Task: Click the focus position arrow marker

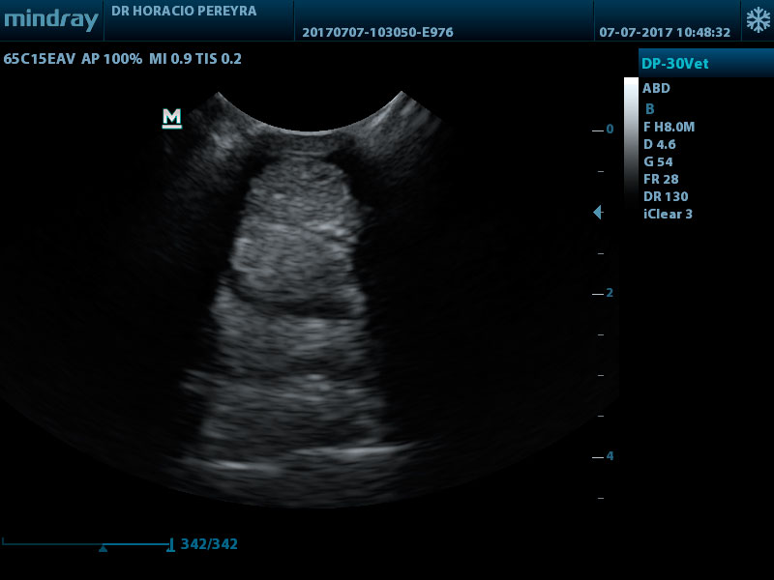Action: point(597,212)
